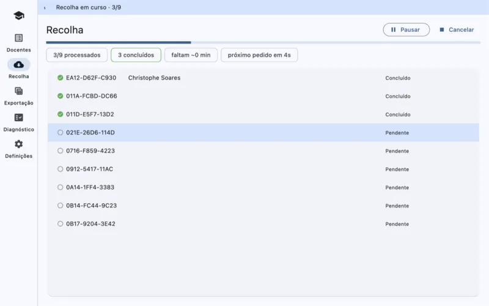This screenshot has width=489, height=306.
Task: Click the '3/9 processados' chip
Action: point(77,55)
